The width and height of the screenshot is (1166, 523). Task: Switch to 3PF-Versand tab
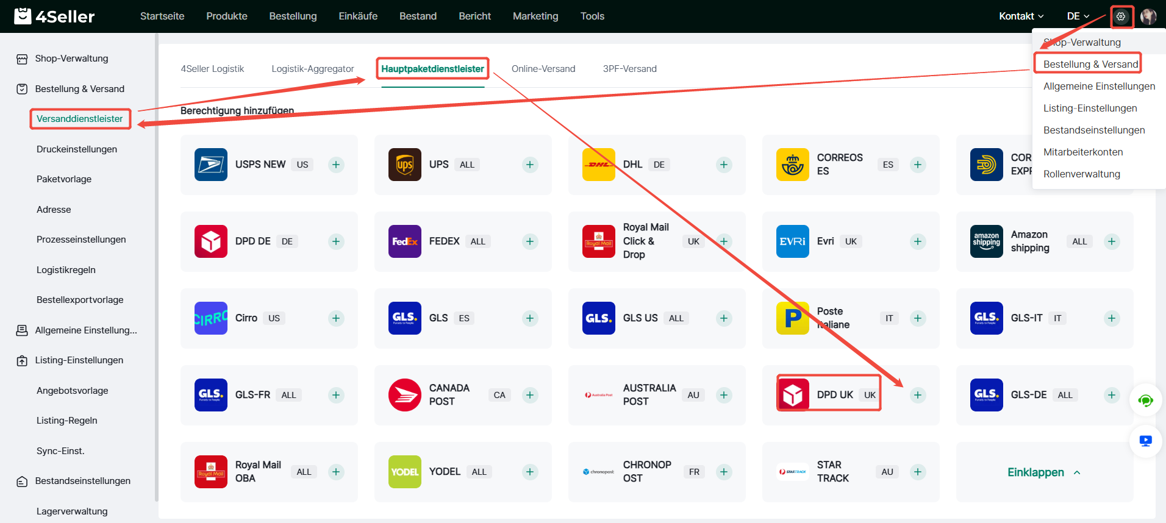[630, 69]
